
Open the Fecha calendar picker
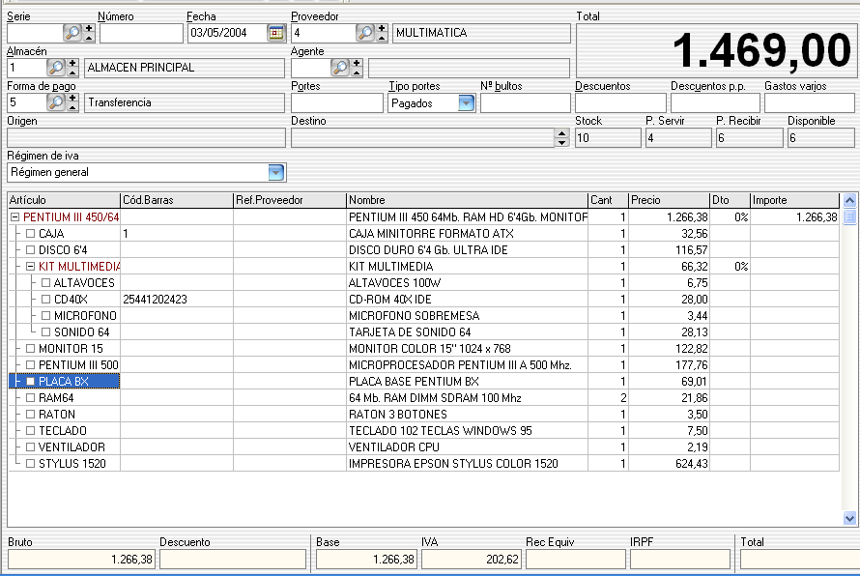point(275,33)
